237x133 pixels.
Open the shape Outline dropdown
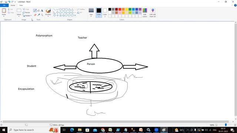pyautogui.click(x=81, y=9)
